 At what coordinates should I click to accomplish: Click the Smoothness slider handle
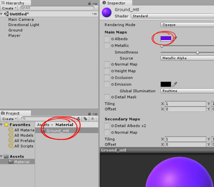pyautogui.click(x=197, y=52)
